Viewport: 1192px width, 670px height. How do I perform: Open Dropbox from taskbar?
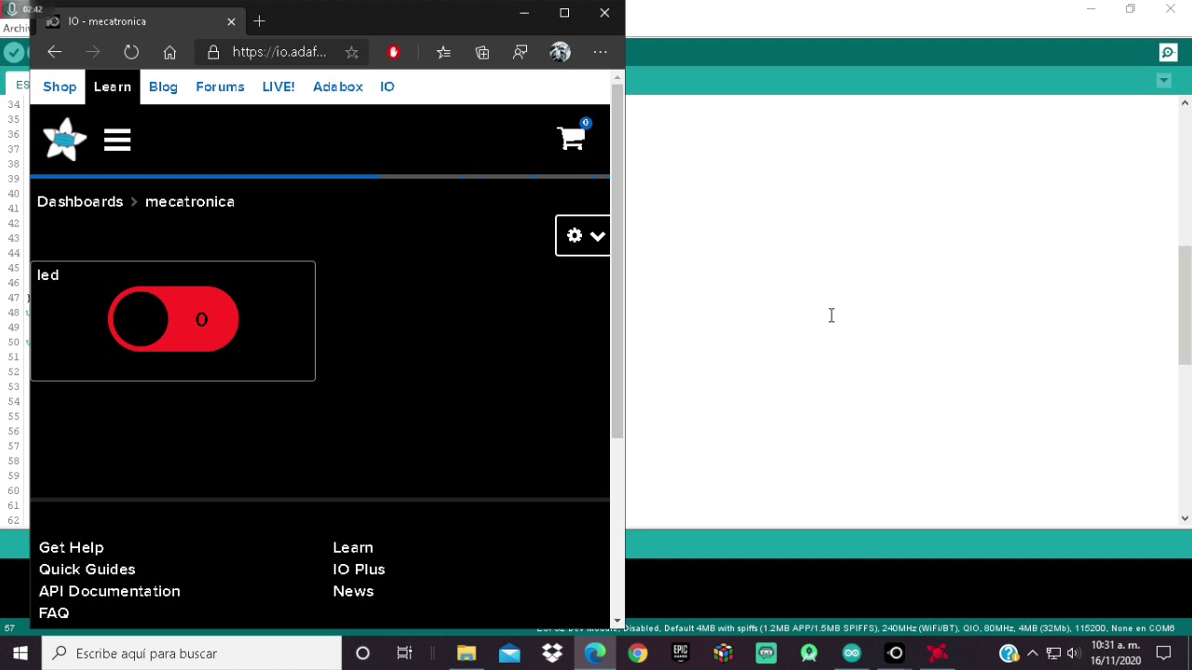click(x=552, y=653)
